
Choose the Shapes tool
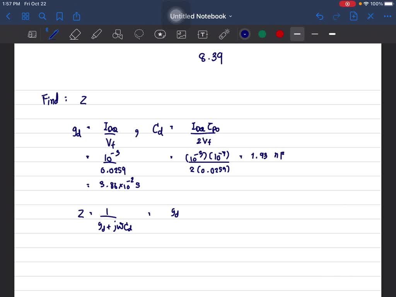117,34
